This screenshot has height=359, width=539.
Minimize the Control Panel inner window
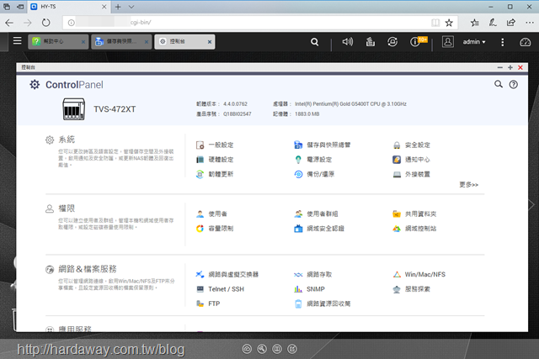[x=499, y=67]
